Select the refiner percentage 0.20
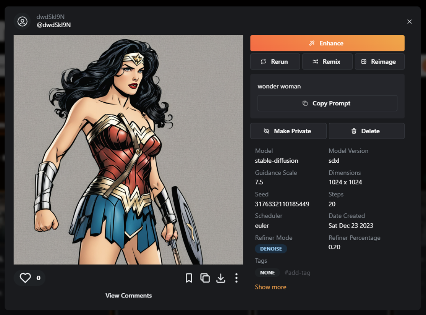The height and width of the screenshot is (315, 426). (334, 247)
